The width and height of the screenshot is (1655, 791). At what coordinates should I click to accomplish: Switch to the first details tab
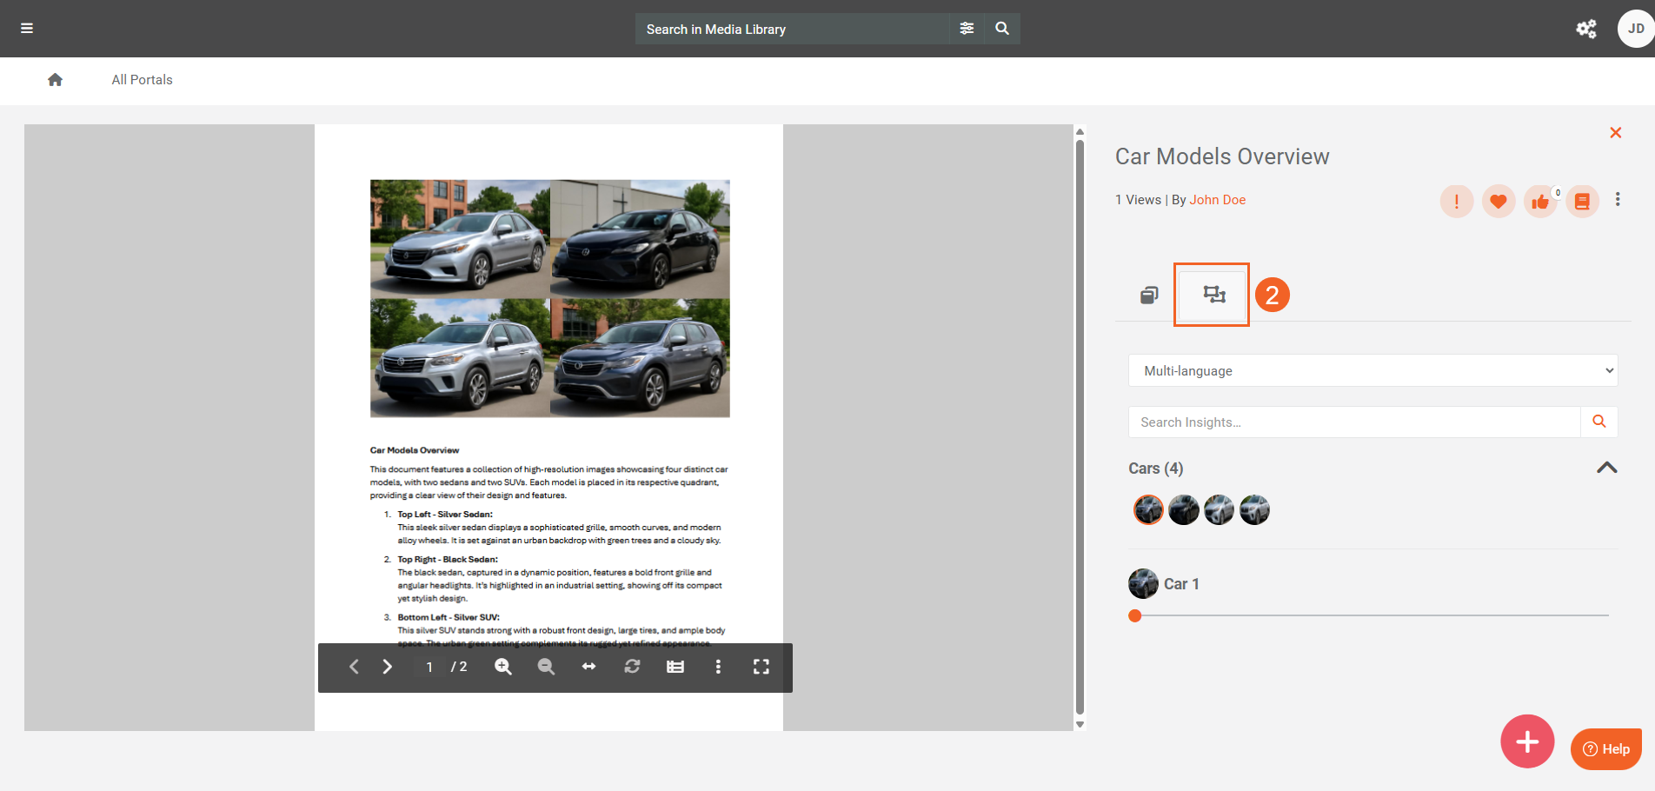click(1148, 296)
